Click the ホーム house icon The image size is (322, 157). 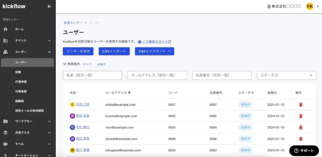(5, 29)
